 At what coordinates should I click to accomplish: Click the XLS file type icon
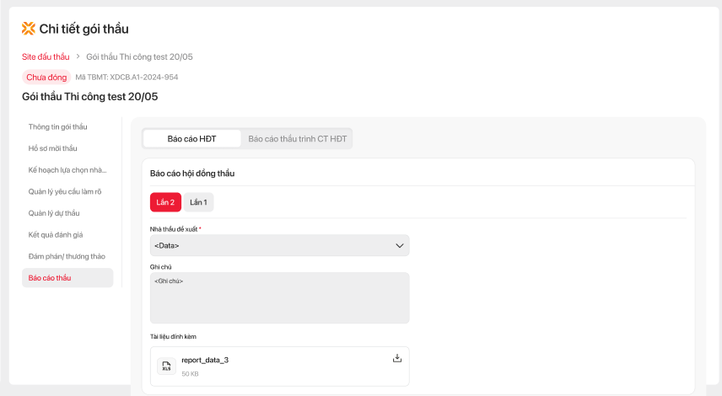(166, 366)
